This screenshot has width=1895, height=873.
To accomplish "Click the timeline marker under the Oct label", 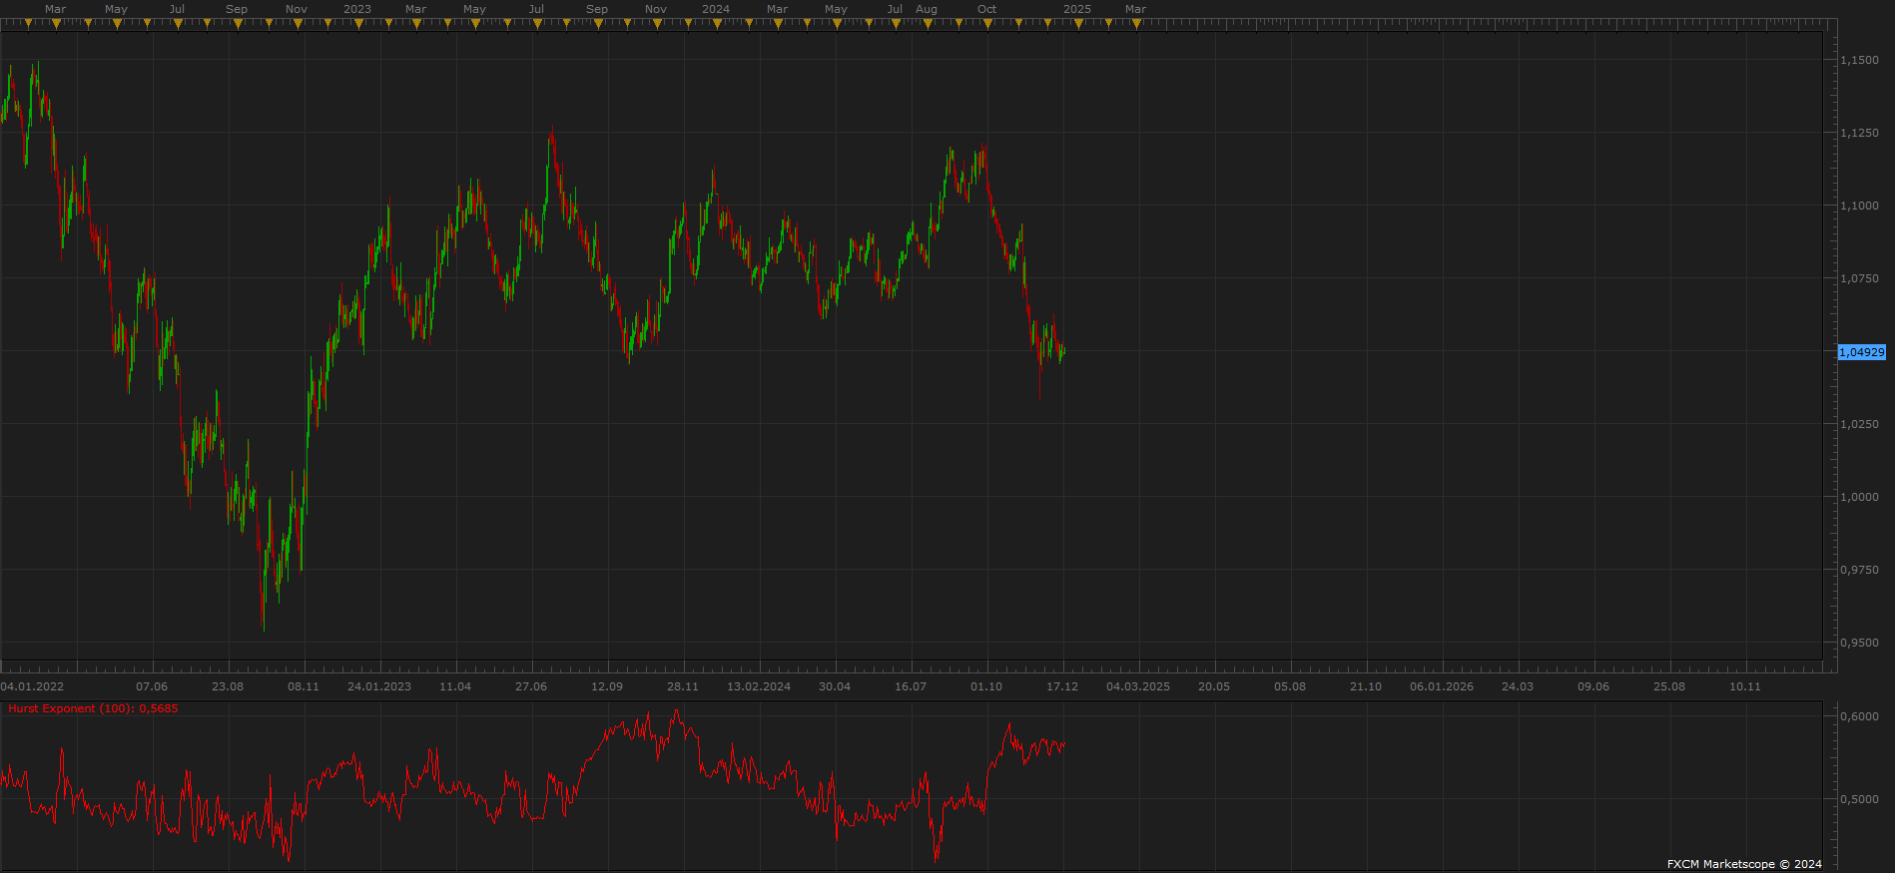I will pyautogui.click(x=987, y=24).
